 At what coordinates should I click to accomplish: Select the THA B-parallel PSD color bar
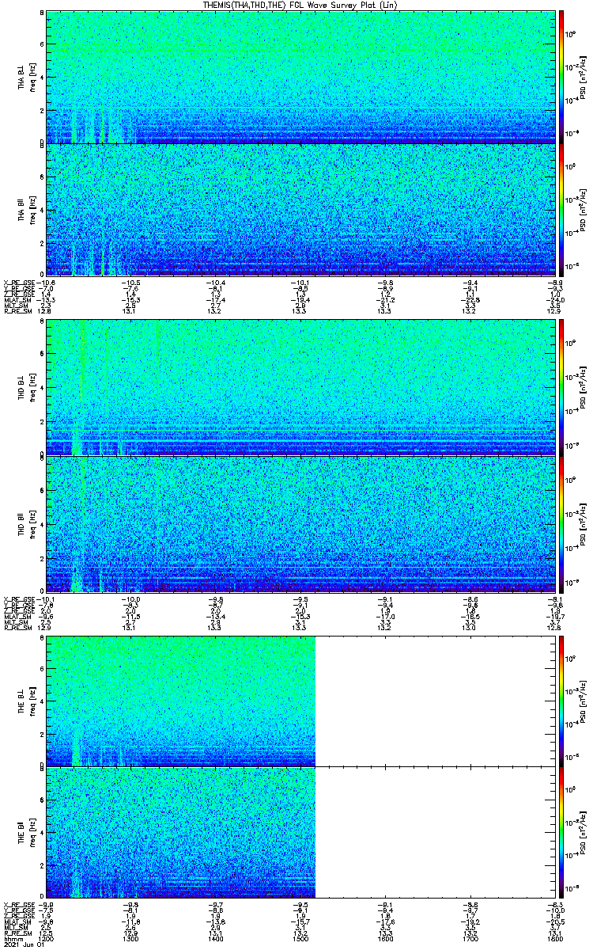coord(561,209)
